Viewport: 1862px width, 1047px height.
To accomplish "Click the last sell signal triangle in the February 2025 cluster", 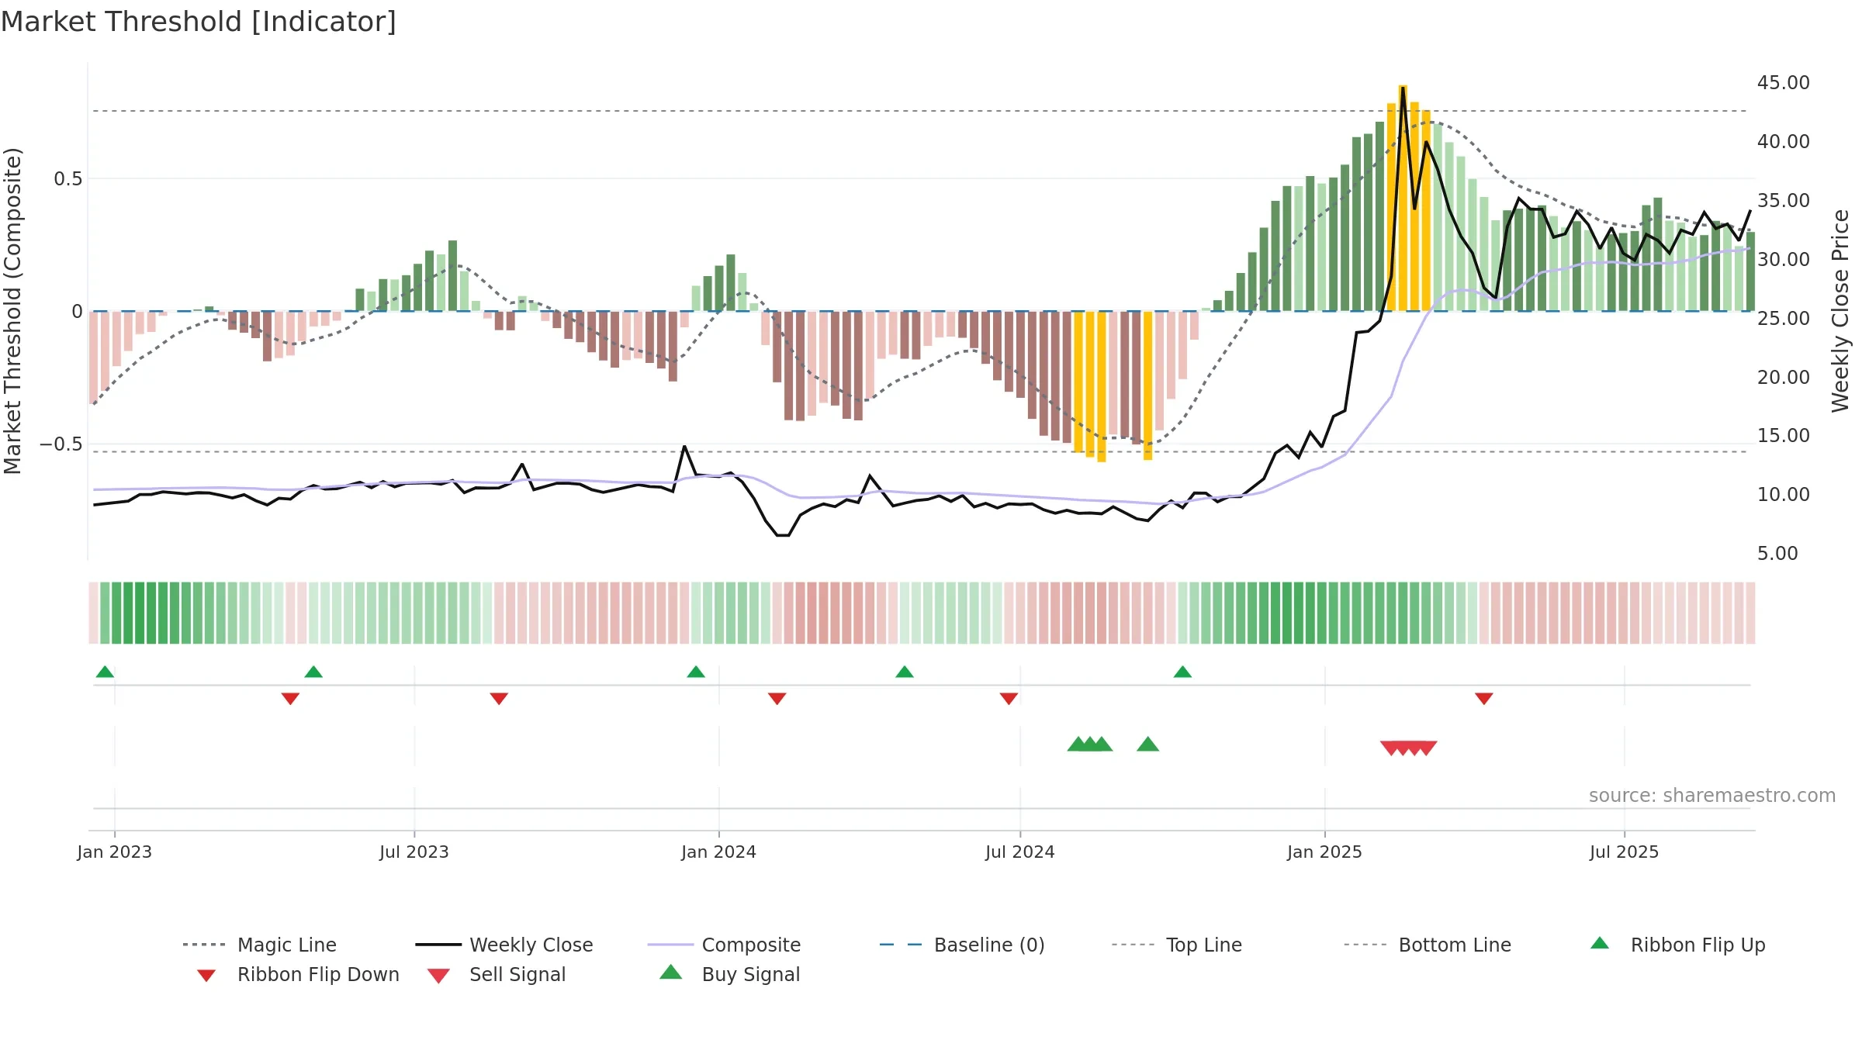I will click(x=1426, y=748).
